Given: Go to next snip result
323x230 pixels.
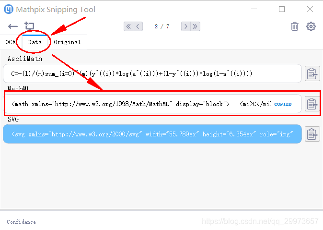Looking at the screenshot, I should pyautogui.click(x=186, y=26).
